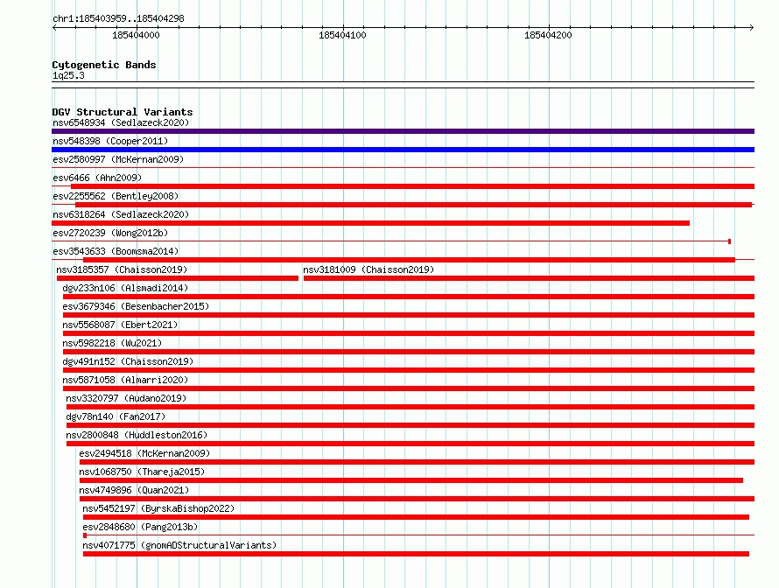Click the red bar under nsv5982218 (Wu2021)
The height and width of the screenshot is (588, 779).
pyautogui.click(x=409, y=352)
